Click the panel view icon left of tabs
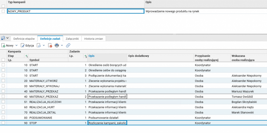The width and height of the screenshot is (267, 133). [3, 38]
